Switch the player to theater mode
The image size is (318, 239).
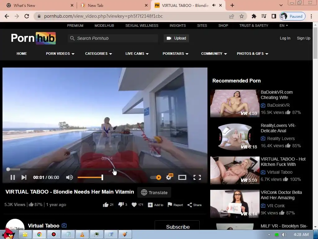coord(182,177)
